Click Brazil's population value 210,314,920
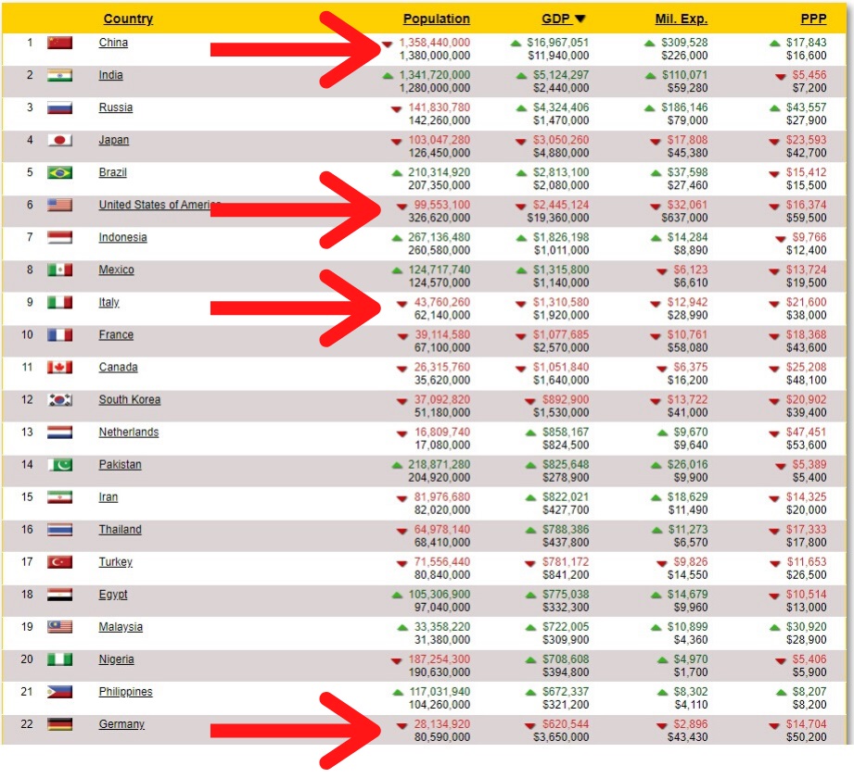The height and width of the screenshot is (778, 854). (x=439, y=172)
